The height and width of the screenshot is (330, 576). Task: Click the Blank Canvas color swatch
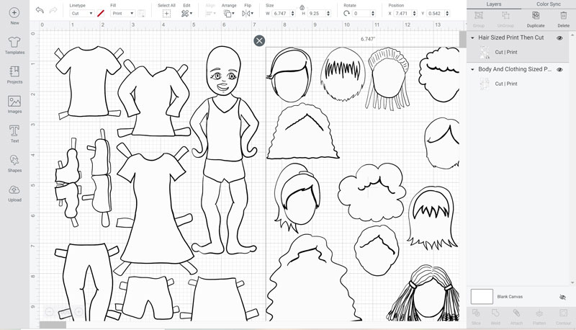tap(482, 297)
